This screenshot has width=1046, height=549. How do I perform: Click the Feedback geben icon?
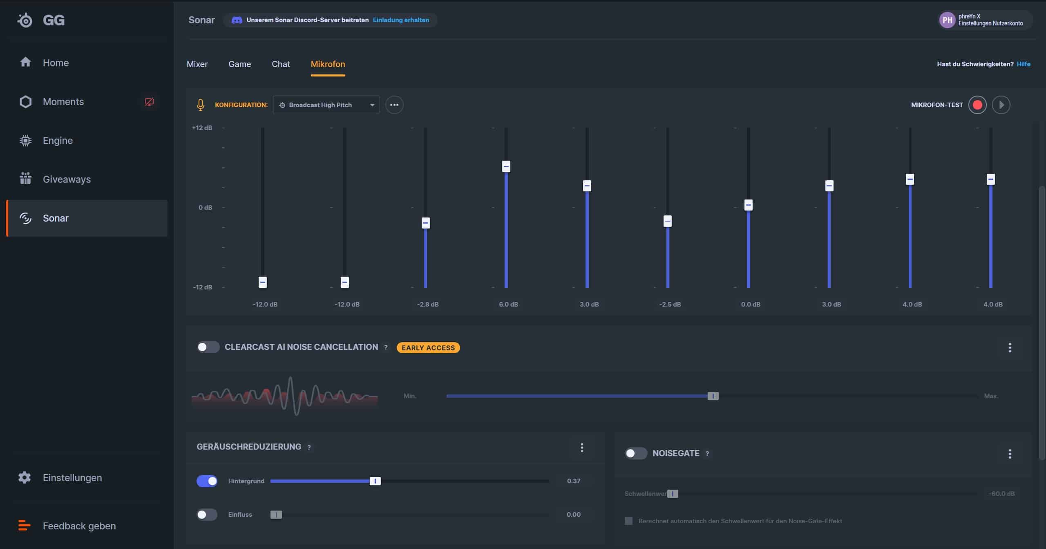pos(24,525)
